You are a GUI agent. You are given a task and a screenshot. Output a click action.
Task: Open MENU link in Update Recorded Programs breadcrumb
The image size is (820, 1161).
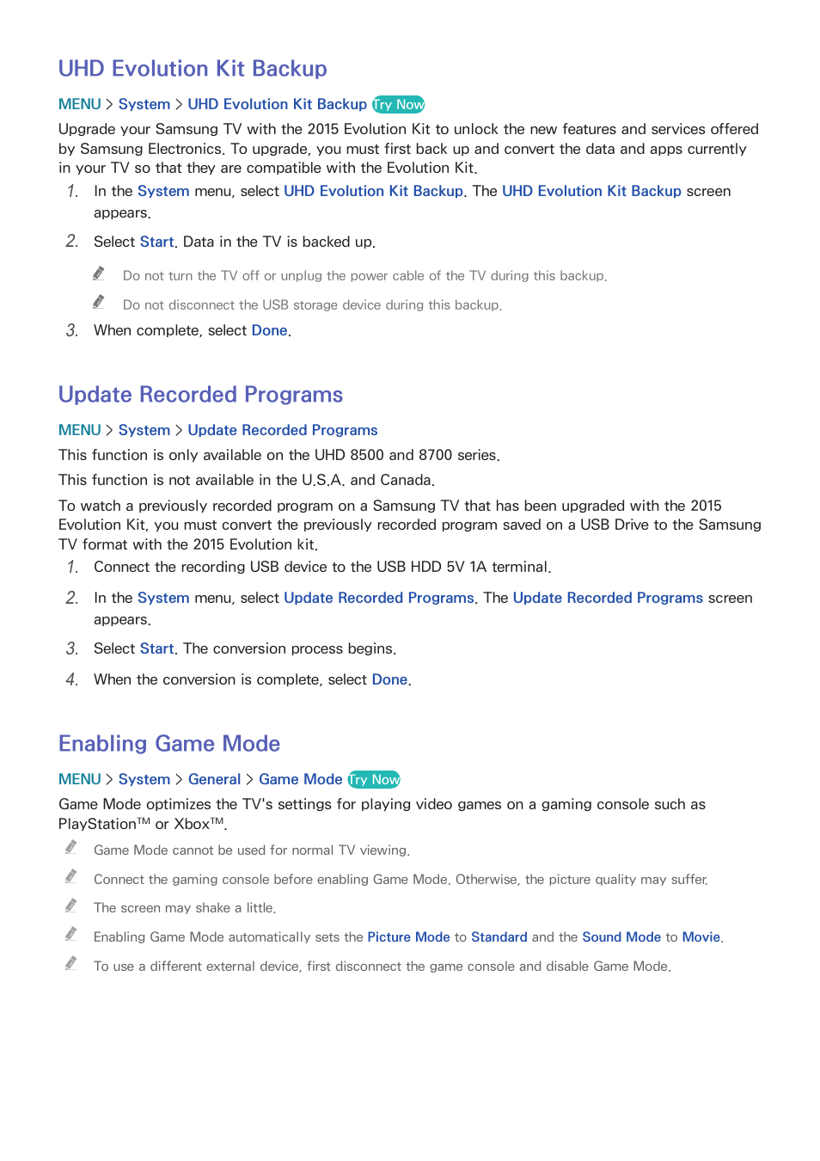pyautogui.click(x=80, y=430)
